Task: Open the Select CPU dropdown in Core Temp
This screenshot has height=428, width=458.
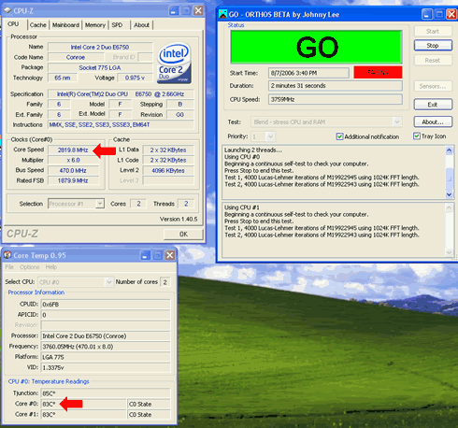Action: [x=108, y=282]
